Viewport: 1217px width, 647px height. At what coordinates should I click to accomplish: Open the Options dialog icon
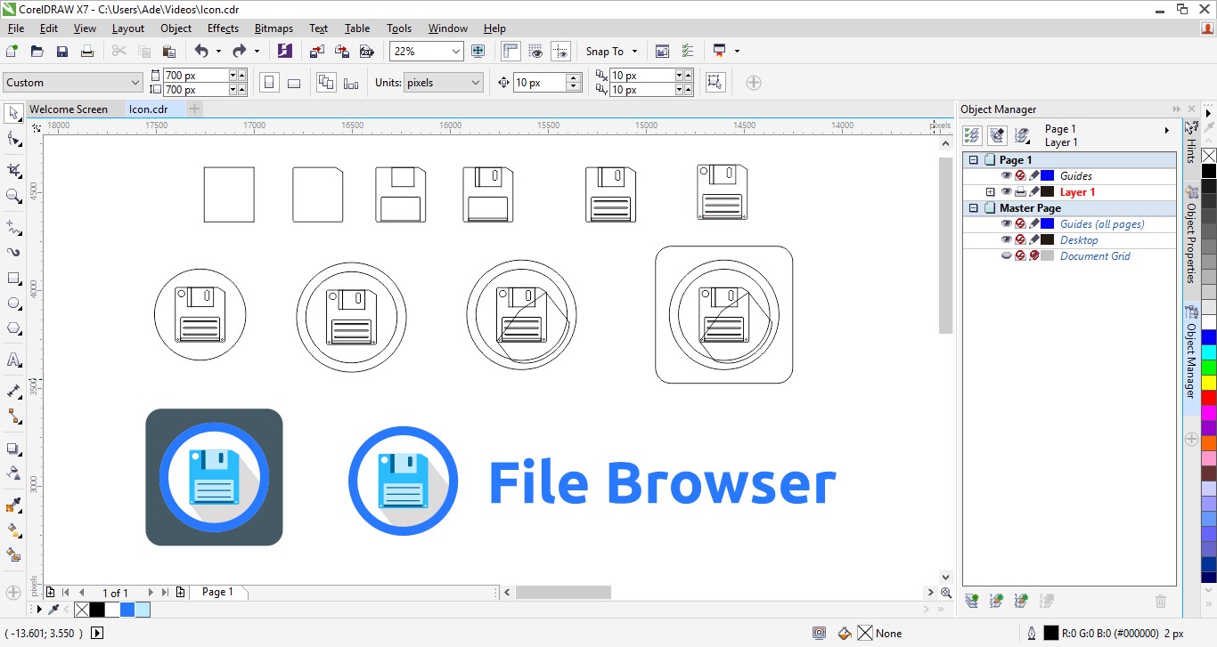tap(687, 52)
